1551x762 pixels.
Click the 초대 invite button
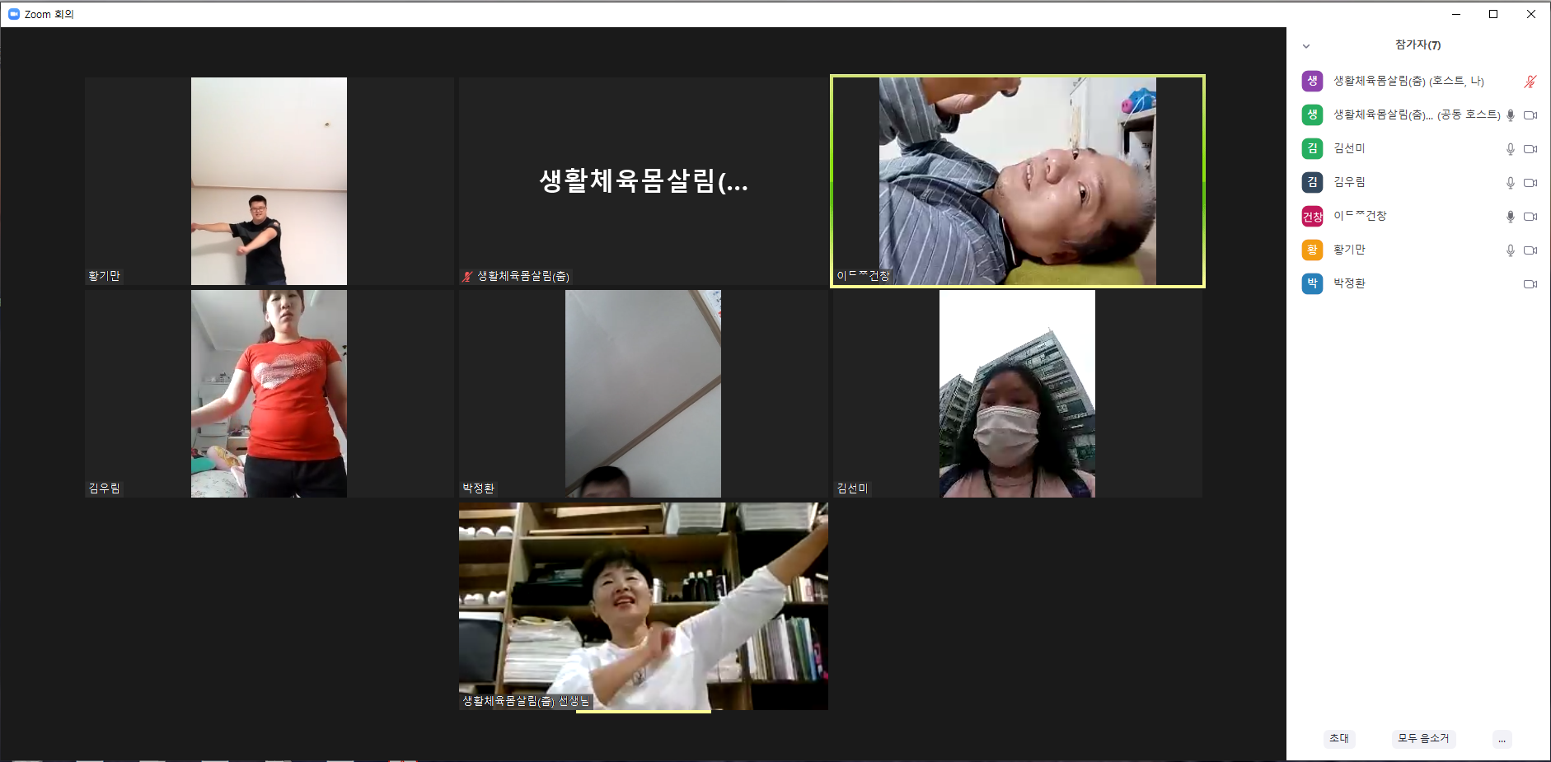[1339, 738]
